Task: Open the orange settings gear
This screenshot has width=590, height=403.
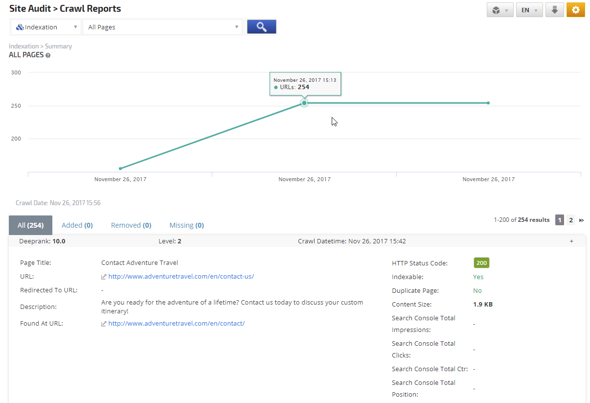Action: pos(575,10)
